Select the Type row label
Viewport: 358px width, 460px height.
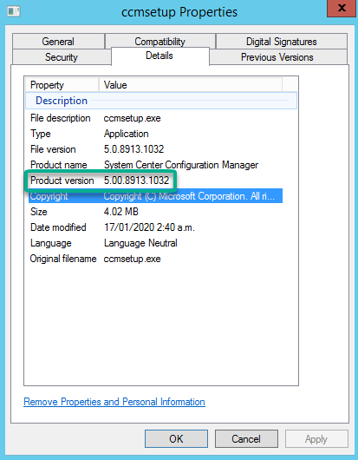(41, 134)
